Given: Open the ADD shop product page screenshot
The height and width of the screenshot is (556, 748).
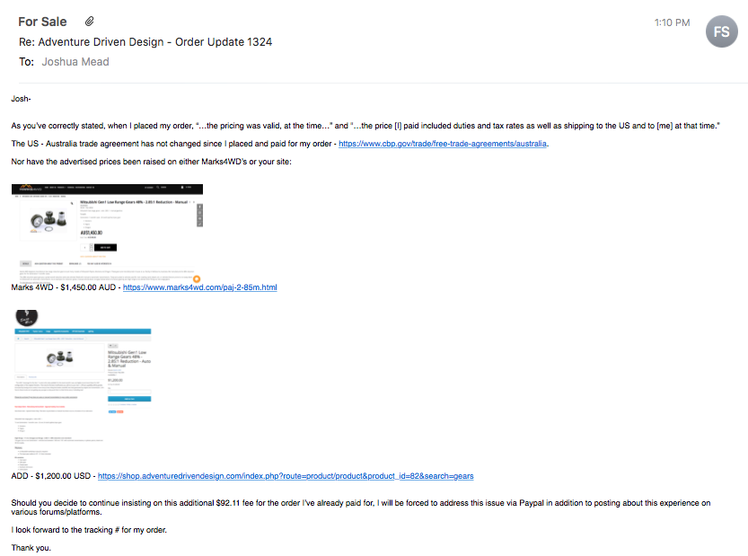Looking at the screenshot, I should tap(83, 390).
